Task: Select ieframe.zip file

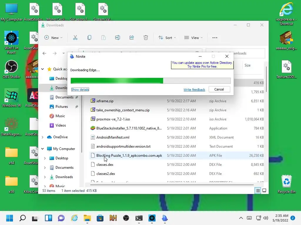Action: coord(176,101)
